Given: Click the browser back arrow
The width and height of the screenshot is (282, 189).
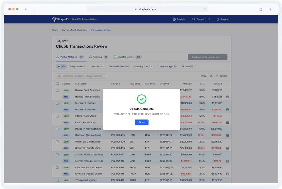Looking at the screenshot, I should [26, 9].
